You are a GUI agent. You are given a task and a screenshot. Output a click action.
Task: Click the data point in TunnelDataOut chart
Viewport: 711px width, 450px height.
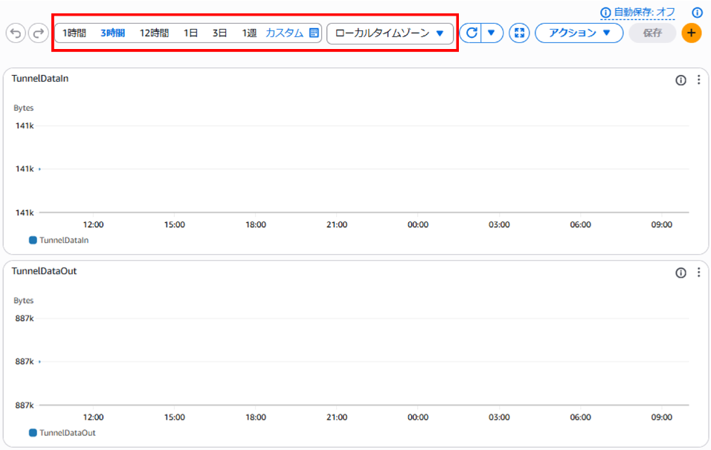click(x=40, y=362)
